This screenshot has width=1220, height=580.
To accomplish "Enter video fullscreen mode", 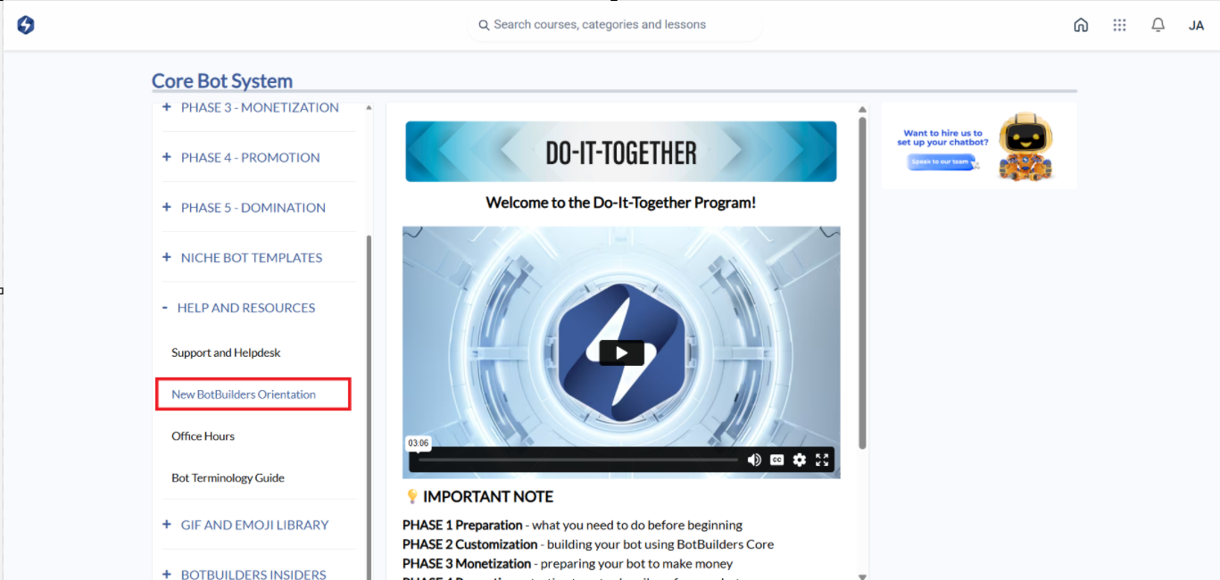I will coord(822,460).
